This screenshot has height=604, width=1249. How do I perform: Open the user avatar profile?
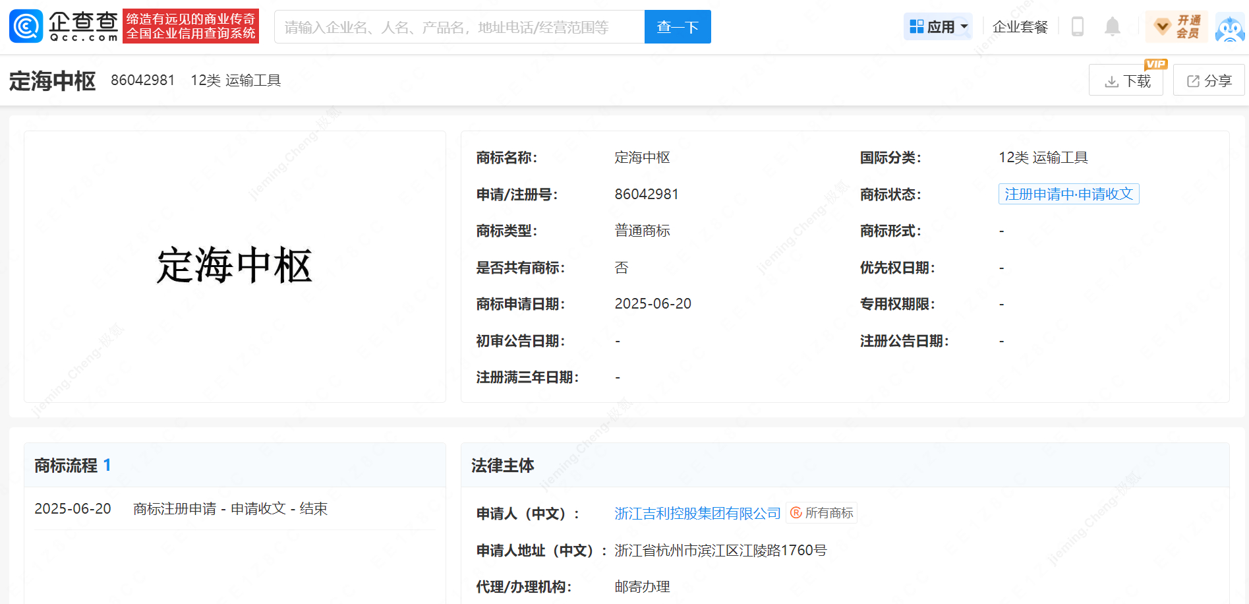pos(1230,27)
